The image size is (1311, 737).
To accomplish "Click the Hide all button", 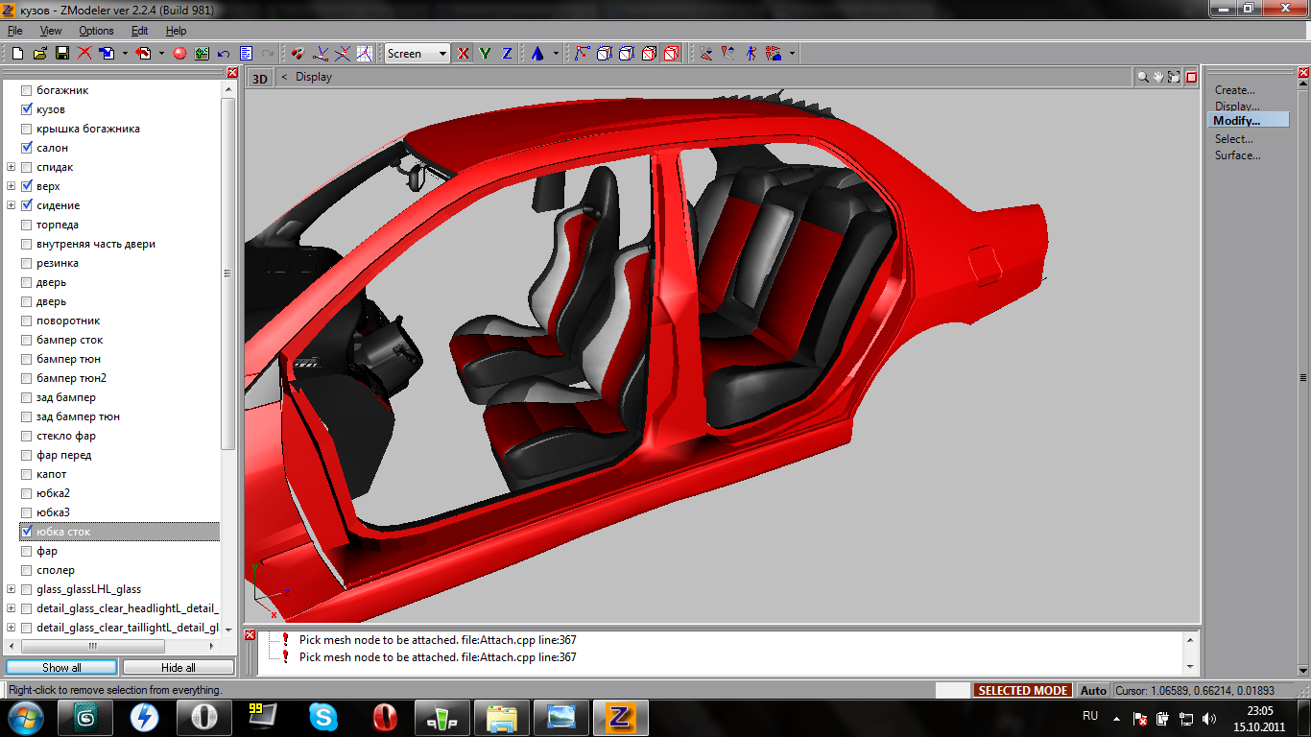I will click(179, 667).
